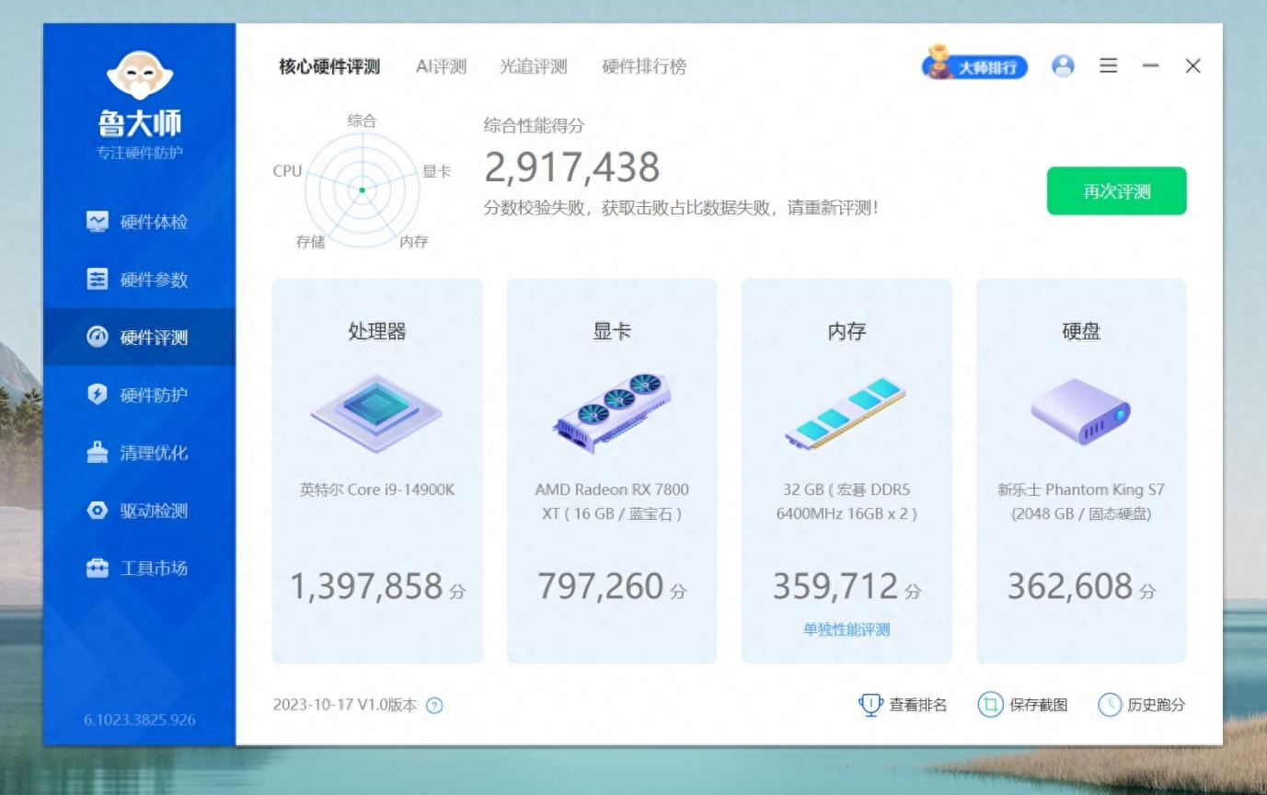Click the version number 6.1023.3825.926
Image resolution: width=1267 pixels, height=795 pixels.
coord(140,720)
